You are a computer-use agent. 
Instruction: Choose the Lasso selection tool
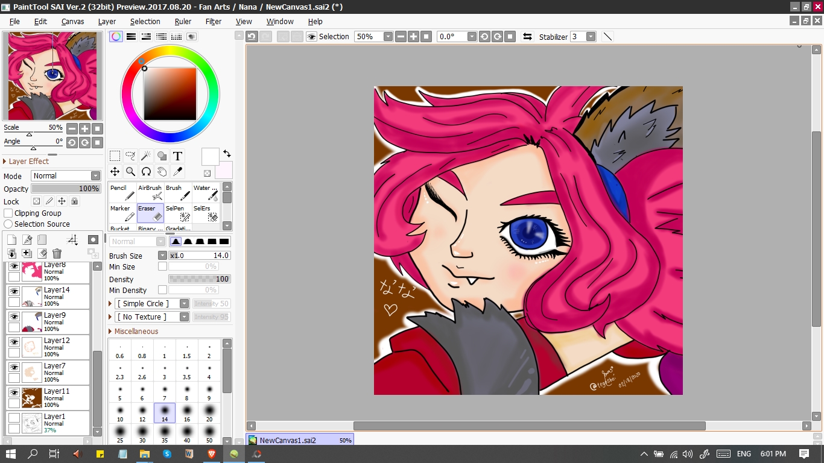(x=130, y=156)
